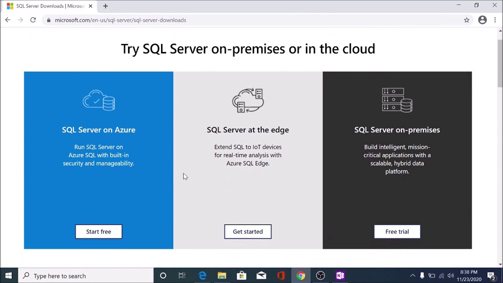Image resolution: width=503 pixels, height=283 pixels.
Task: Click the Start free button
Action: 99,232
